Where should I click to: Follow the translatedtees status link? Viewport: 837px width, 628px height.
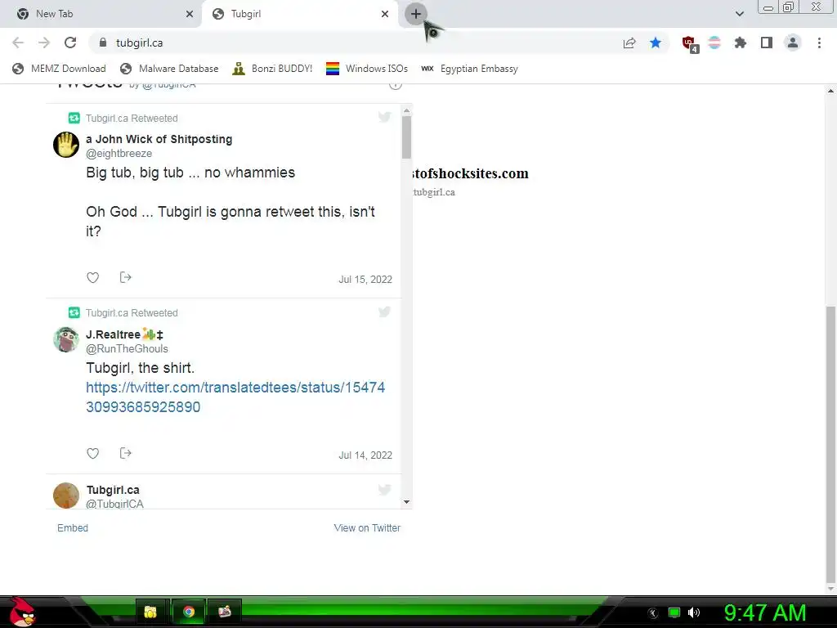(235, 397)
